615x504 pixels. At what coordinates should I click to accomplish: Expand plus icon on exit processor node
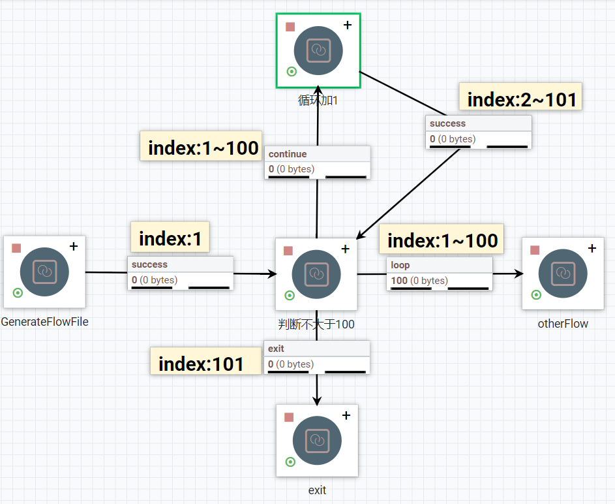pos(346,415)
